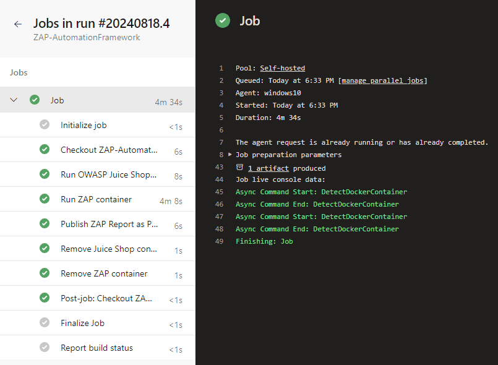Click line 47 Async Command Start: DetectDockerContainer
This screenshot has height=365, width=498.
click(321, 217)
